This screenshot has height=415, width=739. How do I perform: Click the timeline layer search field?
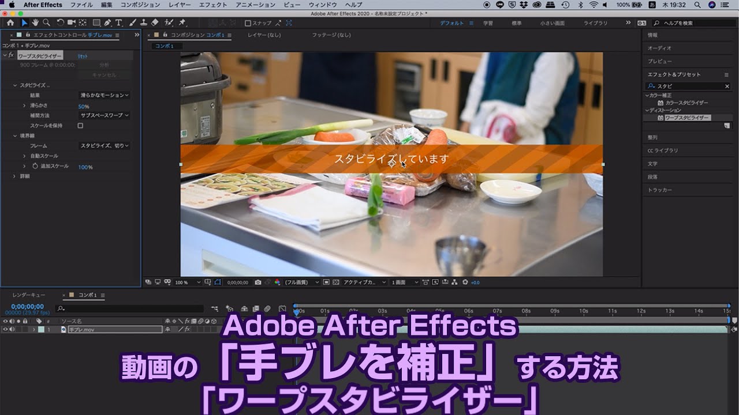pos(130,309)
